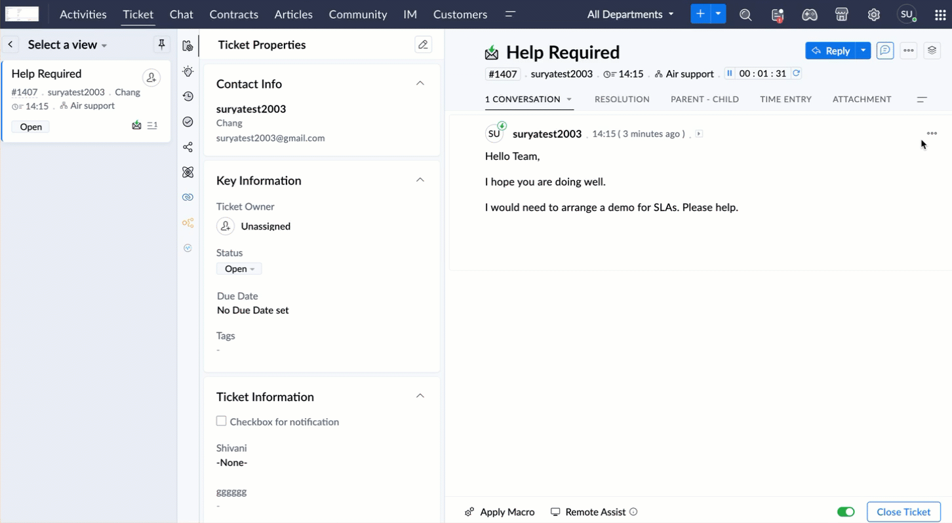The width and height of the screenshot is (952, 523).
Task: Go to the Chat module
Action: coord(182,14)
